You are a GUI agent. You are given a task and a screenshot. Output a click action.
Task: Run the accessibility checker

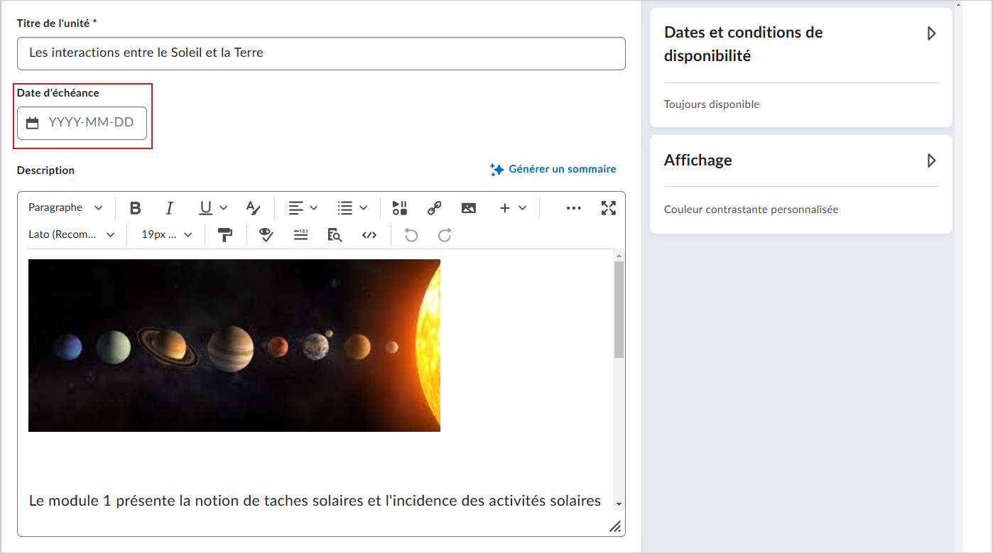pyautogui.click(x=266, y=235)
